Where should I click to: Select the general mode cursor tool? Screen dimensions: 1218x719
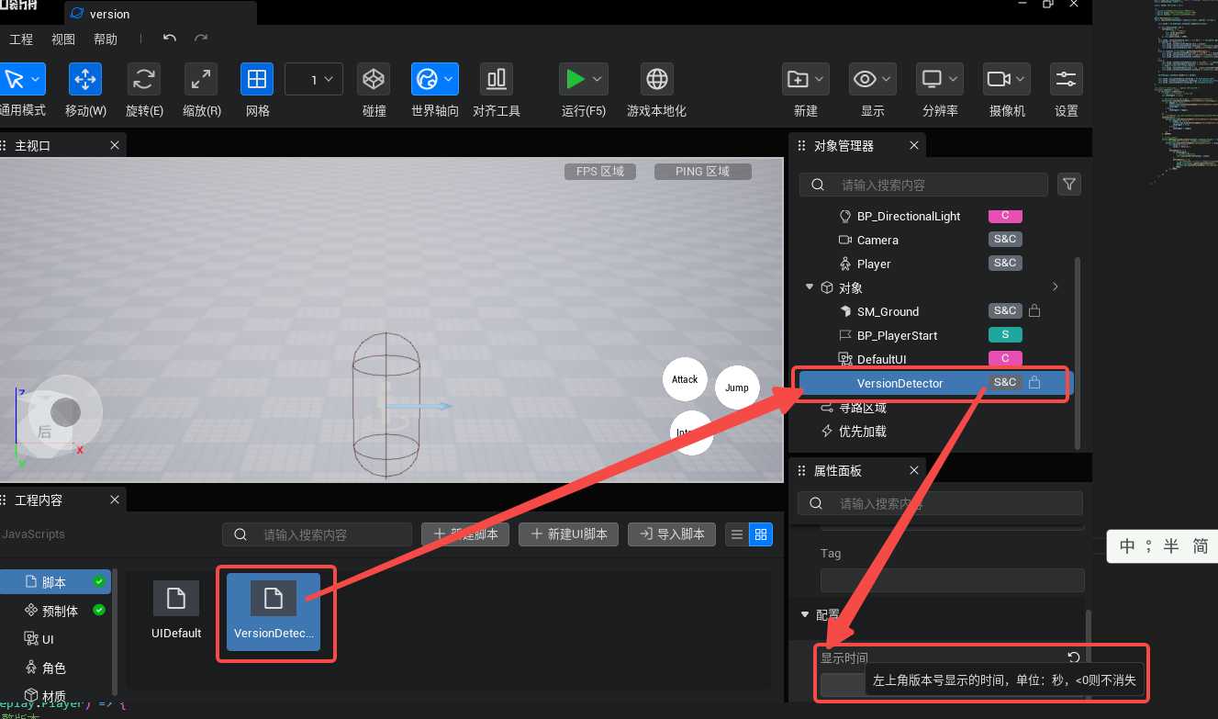coord(15,80)
